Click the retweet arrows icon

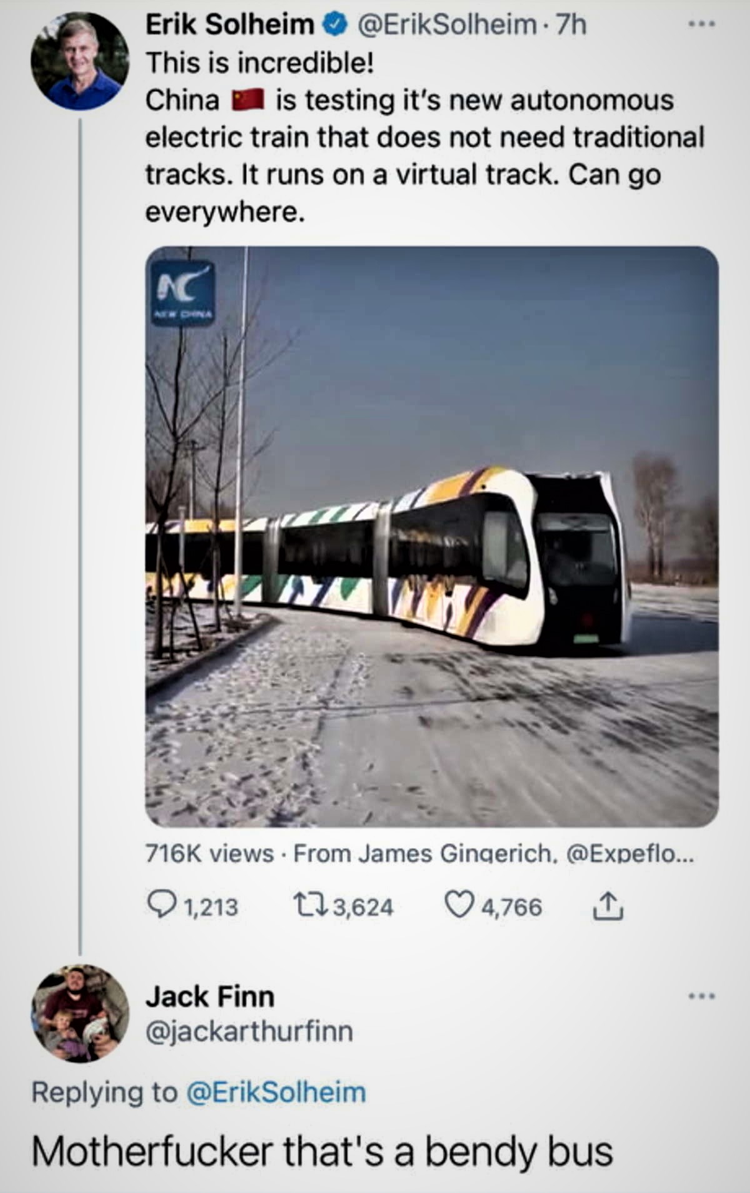coord(311,906)
